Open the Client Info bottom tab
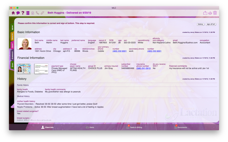This screenshot has height=142, width=228. point(48,127)
